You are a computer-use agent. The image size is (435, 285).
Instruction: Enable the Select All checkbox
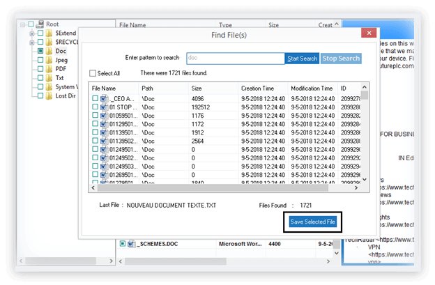(x=93, y=73)
